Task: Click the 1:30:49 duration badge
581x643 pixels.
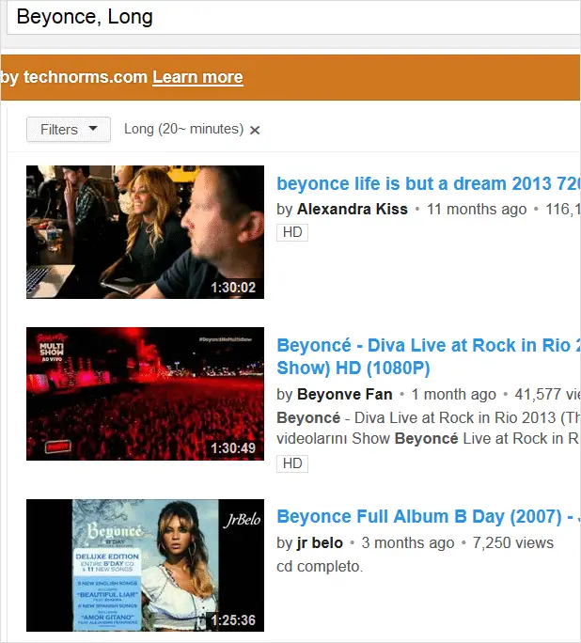Action: point(233,448)
